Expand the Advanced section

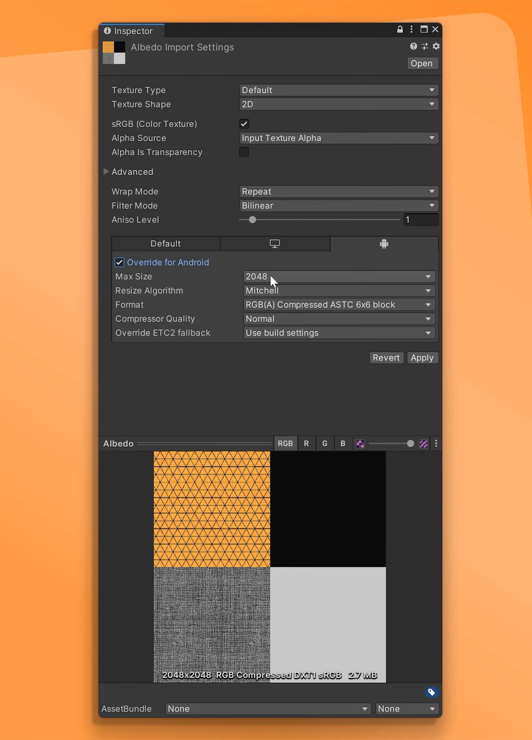pos(106,172)
